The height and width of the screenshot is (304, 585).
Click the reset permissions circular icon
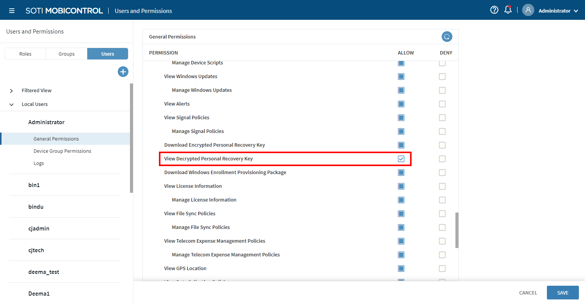pyautogui.click(x=447, y=37)
